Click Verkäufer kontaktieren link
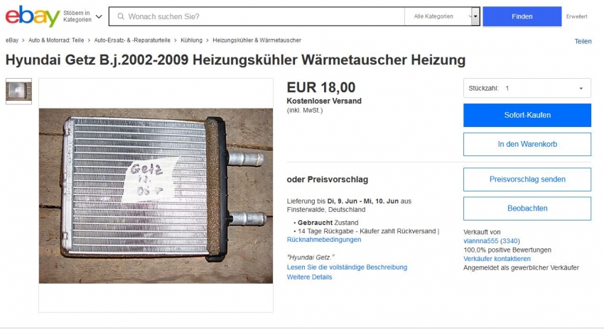The image size is (604, 329). pos(497,259)
